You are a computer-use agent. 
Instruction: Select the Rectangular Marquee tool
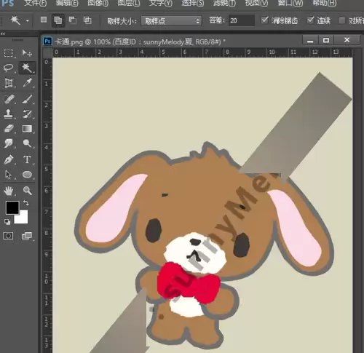click(9, 53)
